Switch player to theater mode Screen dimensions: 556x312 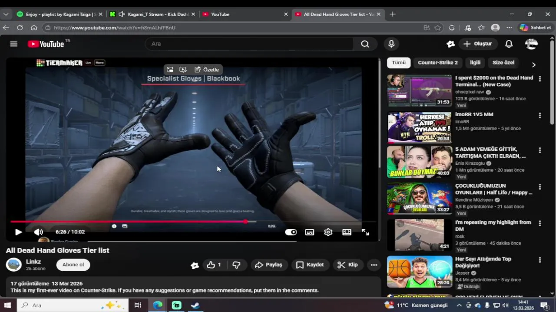click(x=347, y=232)
